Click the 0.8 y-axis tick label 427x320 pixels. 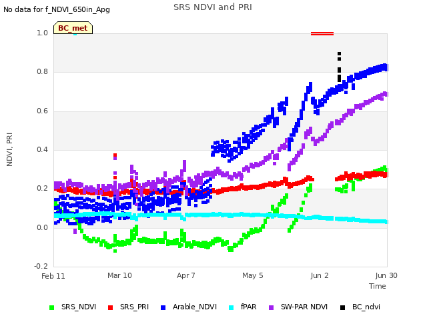click(x=42, y=71)
